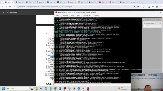The width and height of the screenshot is (163, 91).
Task: Open the terminal app on taskbar
Action: tap(74, 88)
